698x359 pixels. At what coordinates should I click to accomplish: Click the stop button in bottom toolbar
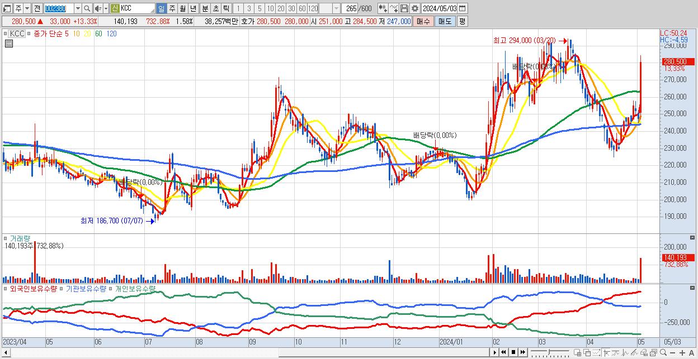click(x=513, y=352)
